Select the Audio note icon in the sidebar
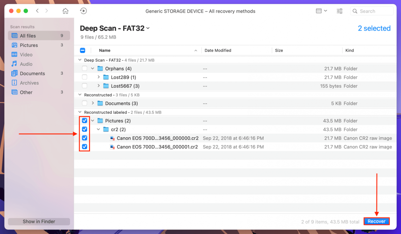Screen dimensions: 401x234 (14, 64)
